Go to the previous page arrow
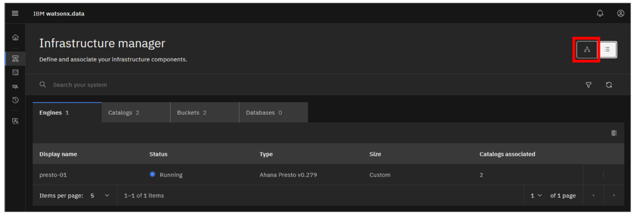The width and height of the screenshot is (639, 216). tap(593, 195)
